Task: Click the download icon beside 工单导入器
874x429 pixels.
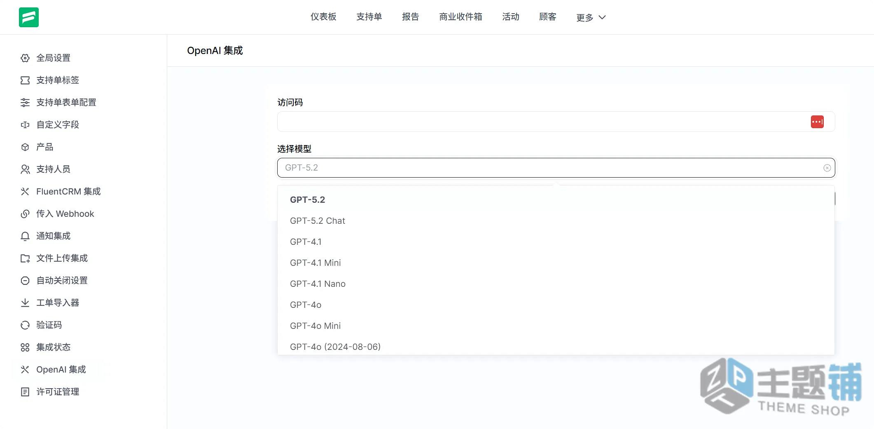Action: (x=25, y=303)
